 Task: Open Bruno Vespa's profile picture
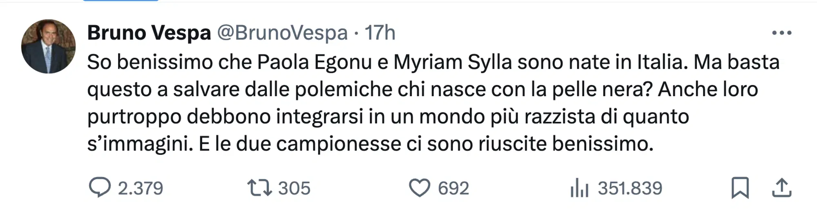pos(48,46)
